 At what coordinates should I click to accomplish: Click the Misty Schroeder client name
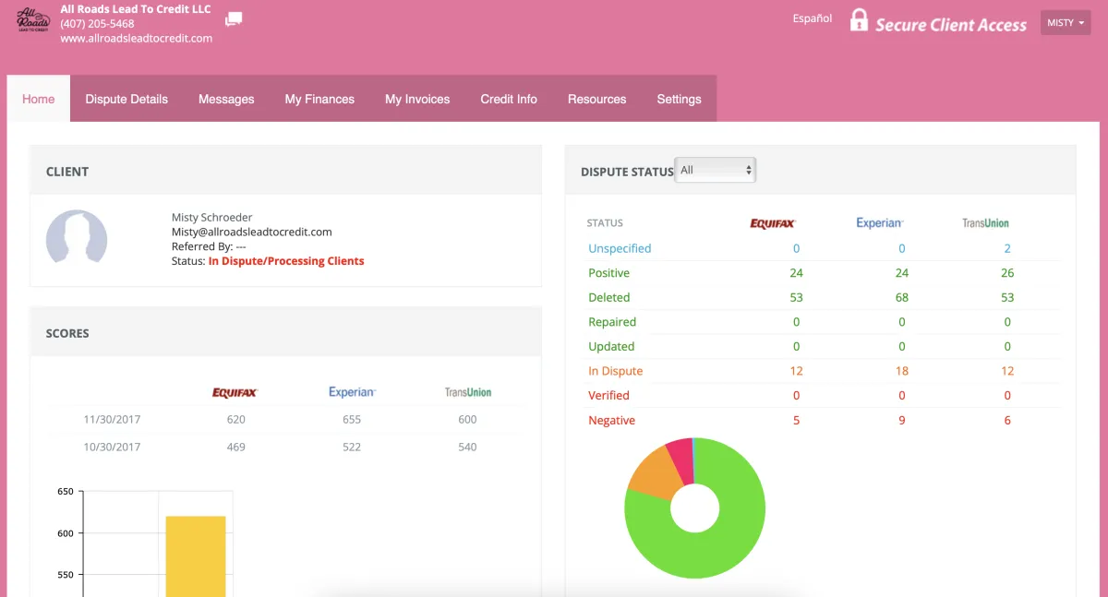tap(212, 218)
